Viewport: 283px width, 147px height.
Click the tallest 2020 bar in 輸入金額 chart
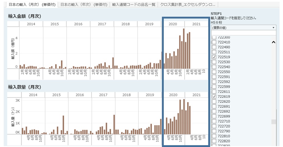[184, 49]
